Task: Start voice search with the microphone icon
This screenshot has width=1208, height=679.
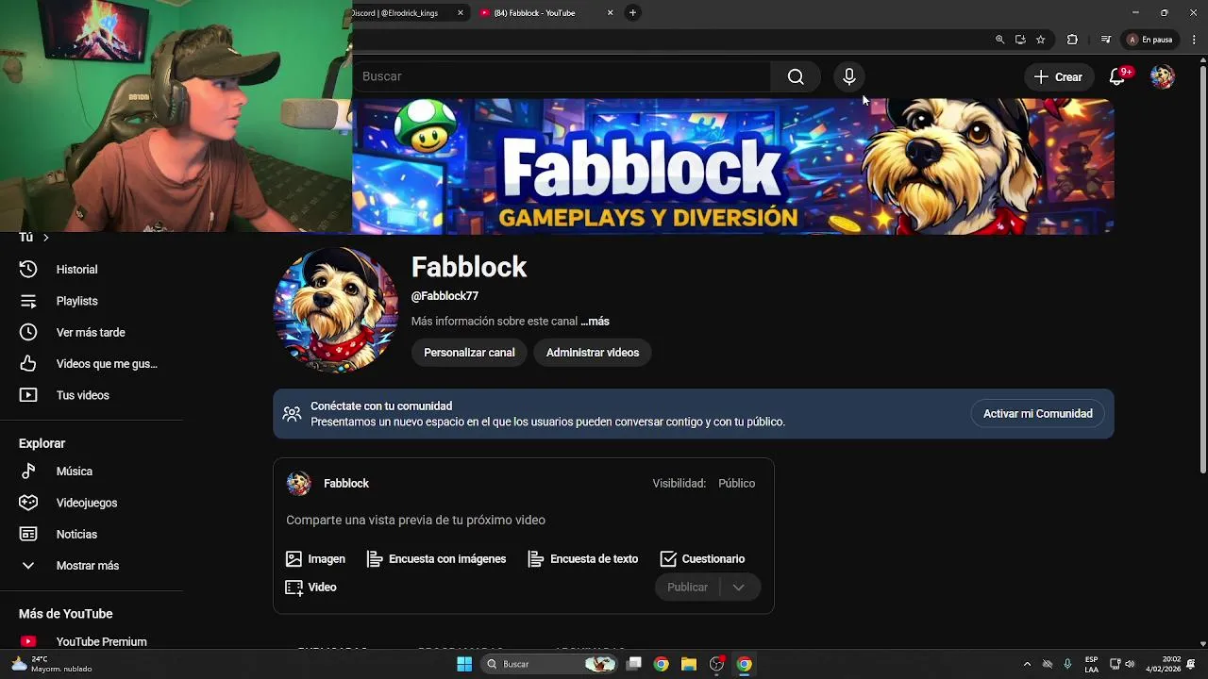Action: (x=848, y=77)
